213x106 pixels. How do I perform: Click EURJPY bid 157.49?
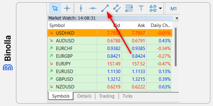tap(114, 64)
